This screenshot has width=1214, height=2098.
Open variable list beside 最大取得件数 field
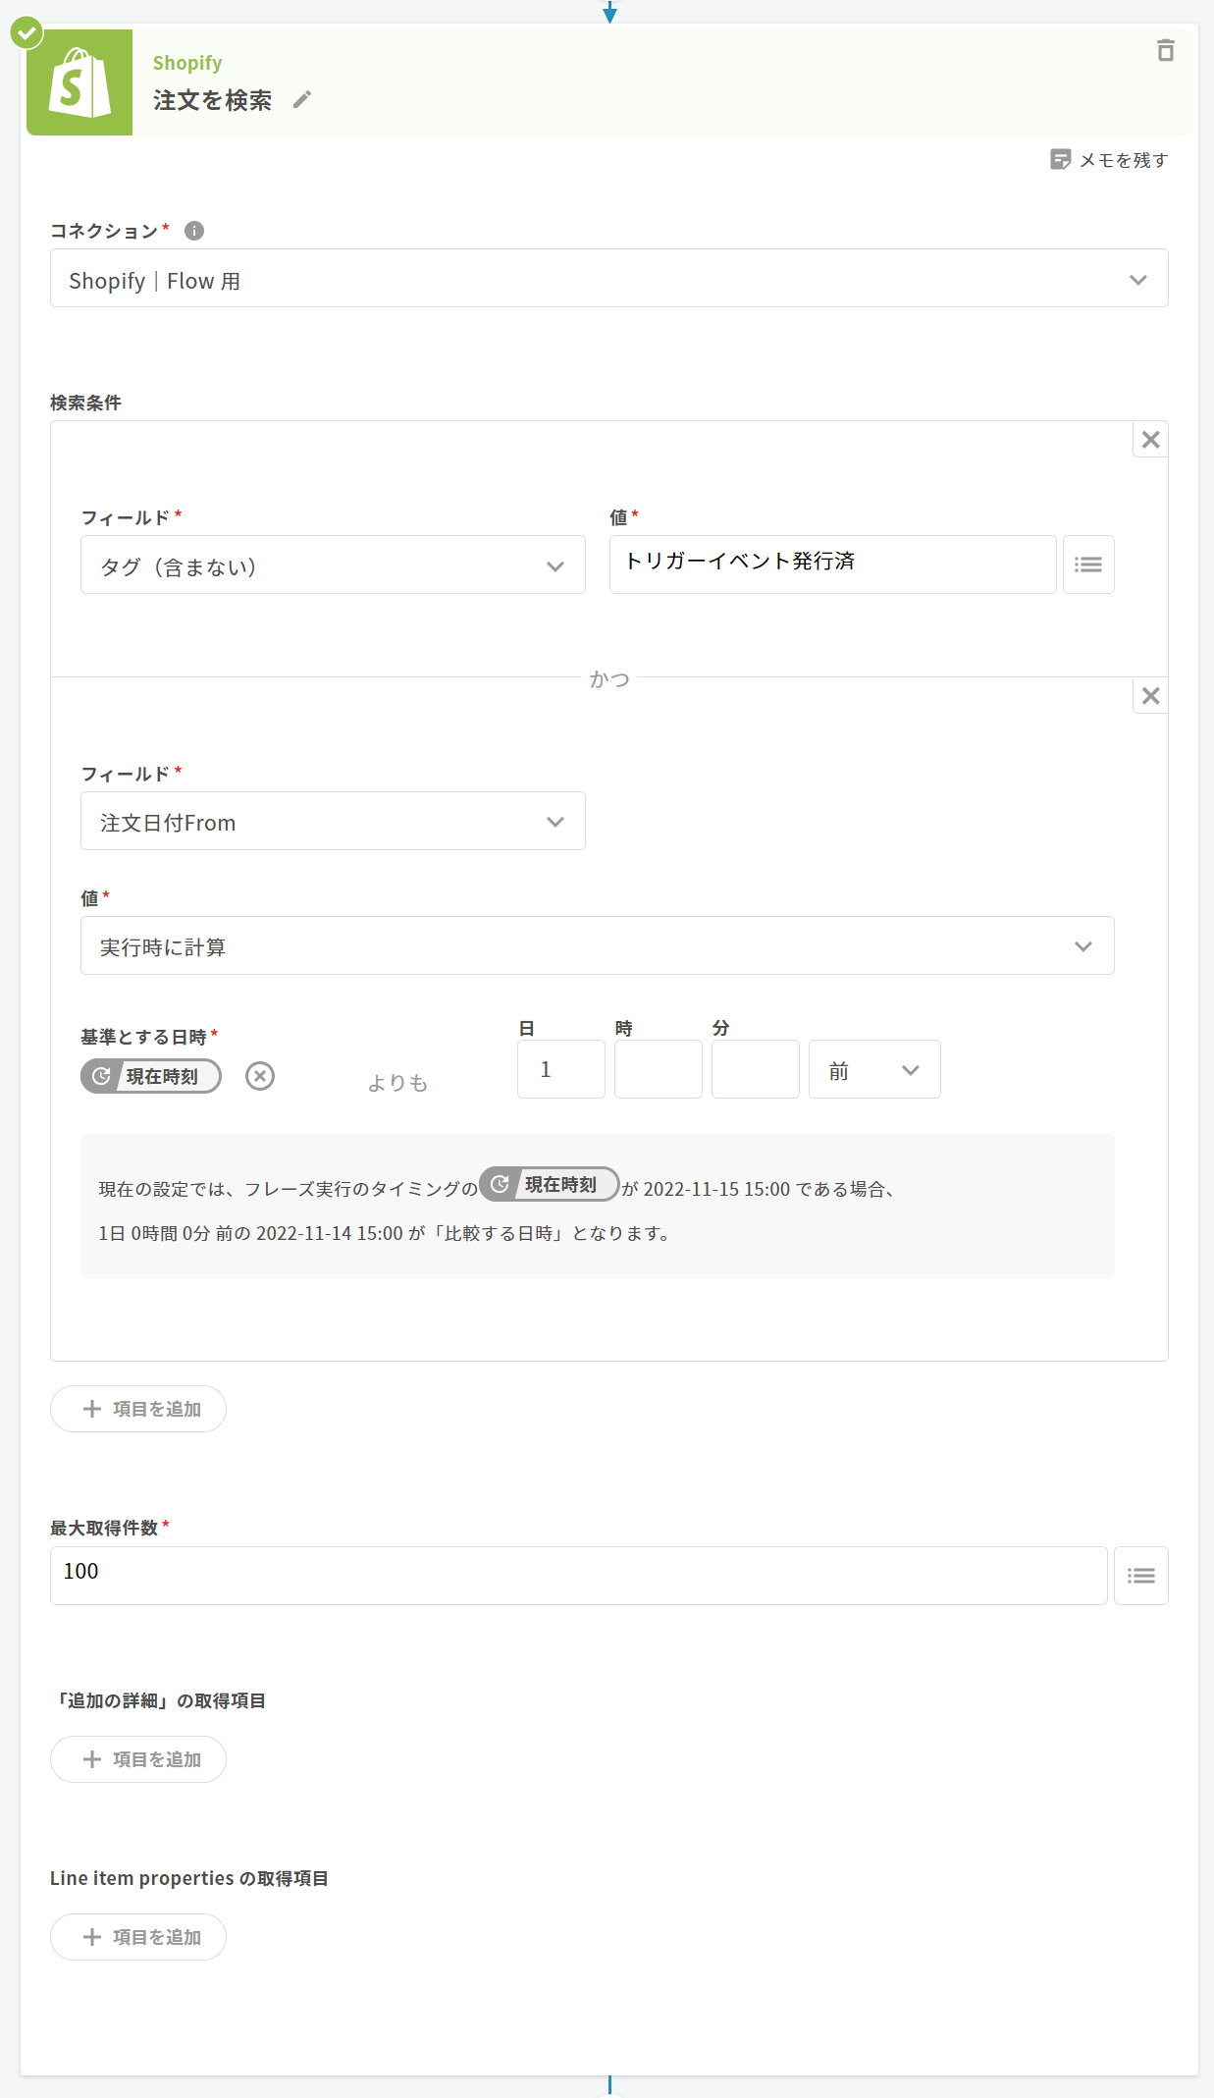[x=1140, y=1576]
